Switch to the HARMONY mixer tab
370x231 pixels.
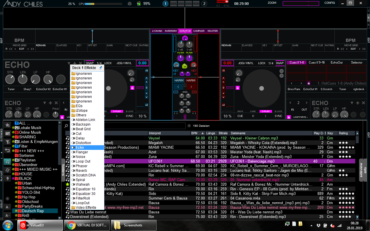pos(171,31)
